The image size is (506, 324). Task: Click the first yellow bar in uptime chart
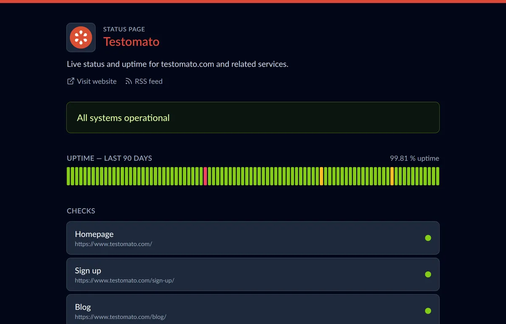click(321, 176)
